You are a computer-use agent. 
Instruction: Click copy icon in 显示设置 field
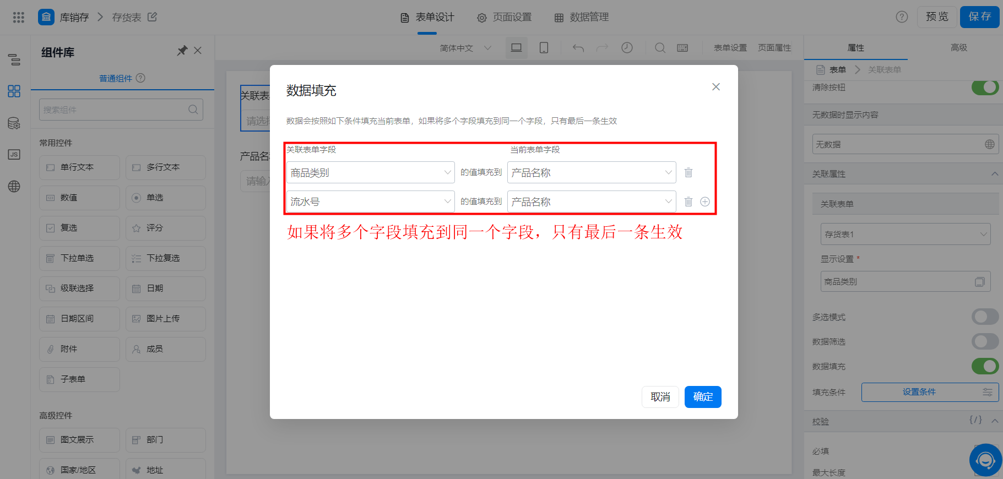point(980,282)
